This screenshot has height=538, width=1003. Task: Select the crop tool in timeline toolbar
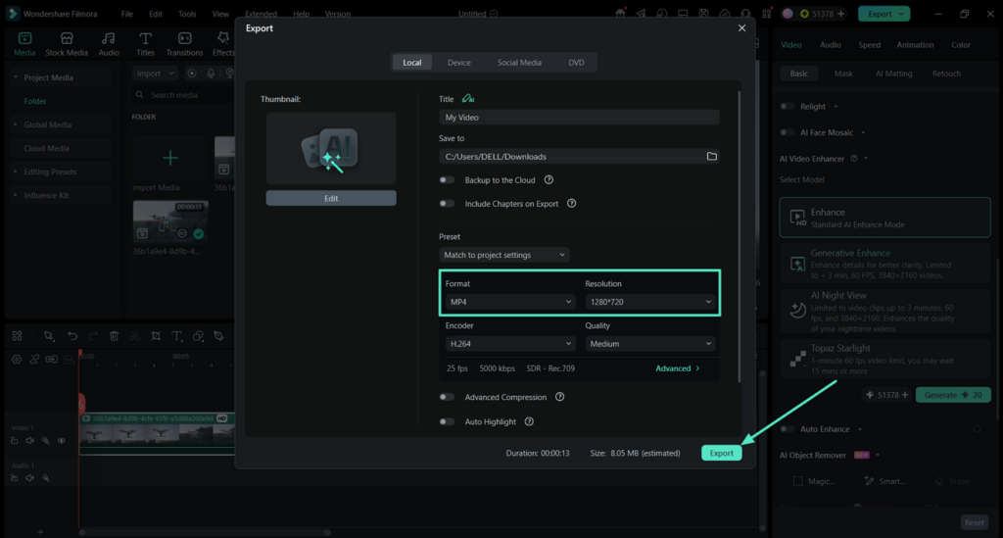click(156, 336)
